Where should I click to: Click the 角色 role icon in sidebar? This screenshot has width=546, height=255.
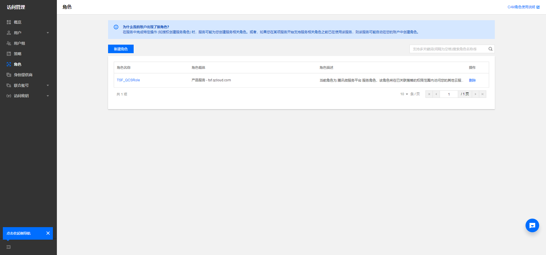pos(9,64)
